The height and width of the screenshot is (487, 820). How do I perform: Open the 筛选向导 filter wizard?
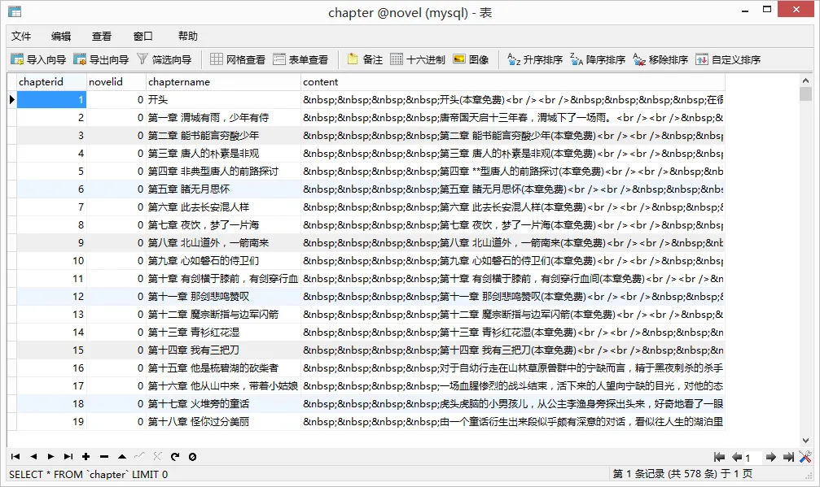pyautogui.click(x=164, y=59)
